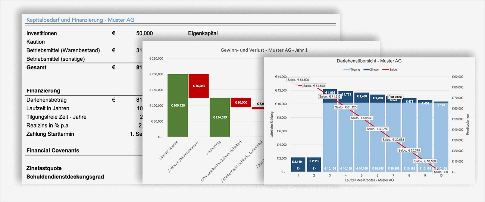Click the 'Tilgung' legend entry
Screen dimensions: 485x202
[x=352, y=70]
